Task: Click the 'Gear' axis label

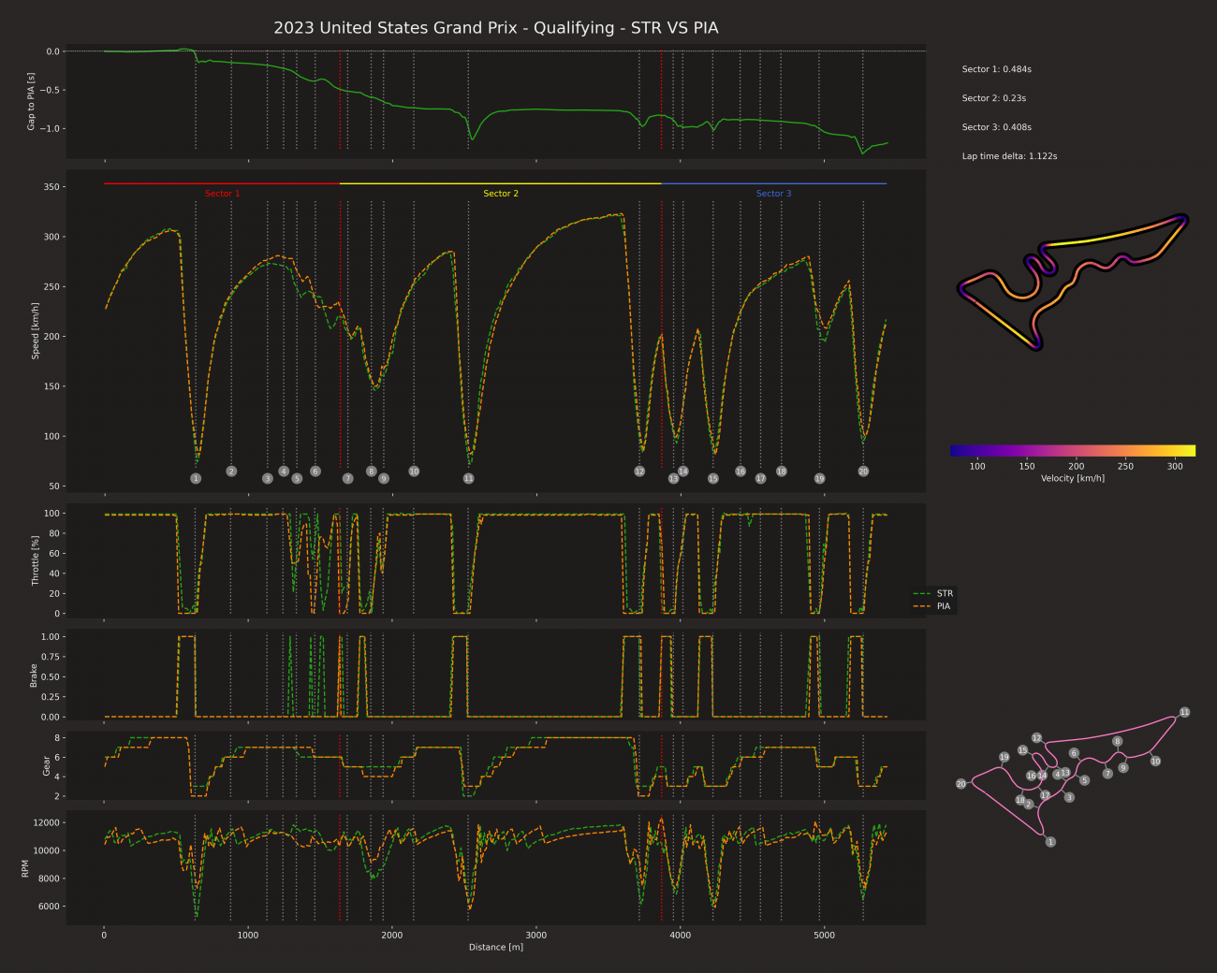Action: (47, 765)
